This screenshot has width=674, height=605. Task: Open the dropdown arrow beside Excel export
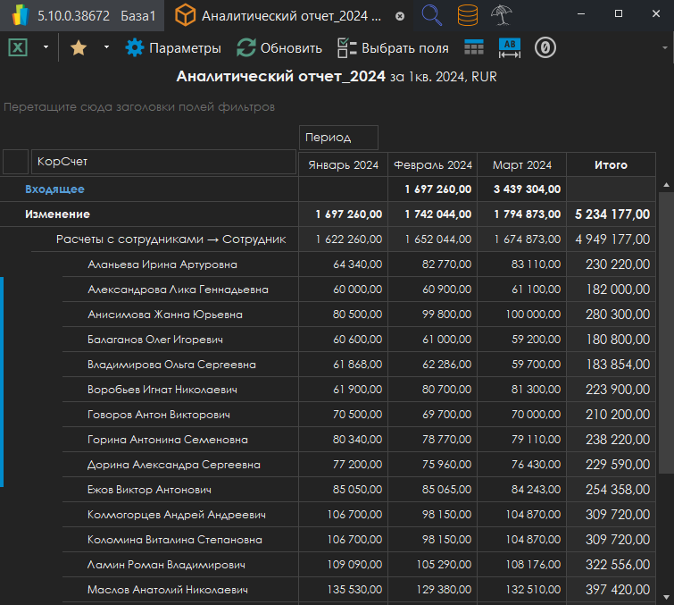pos(45,48)
